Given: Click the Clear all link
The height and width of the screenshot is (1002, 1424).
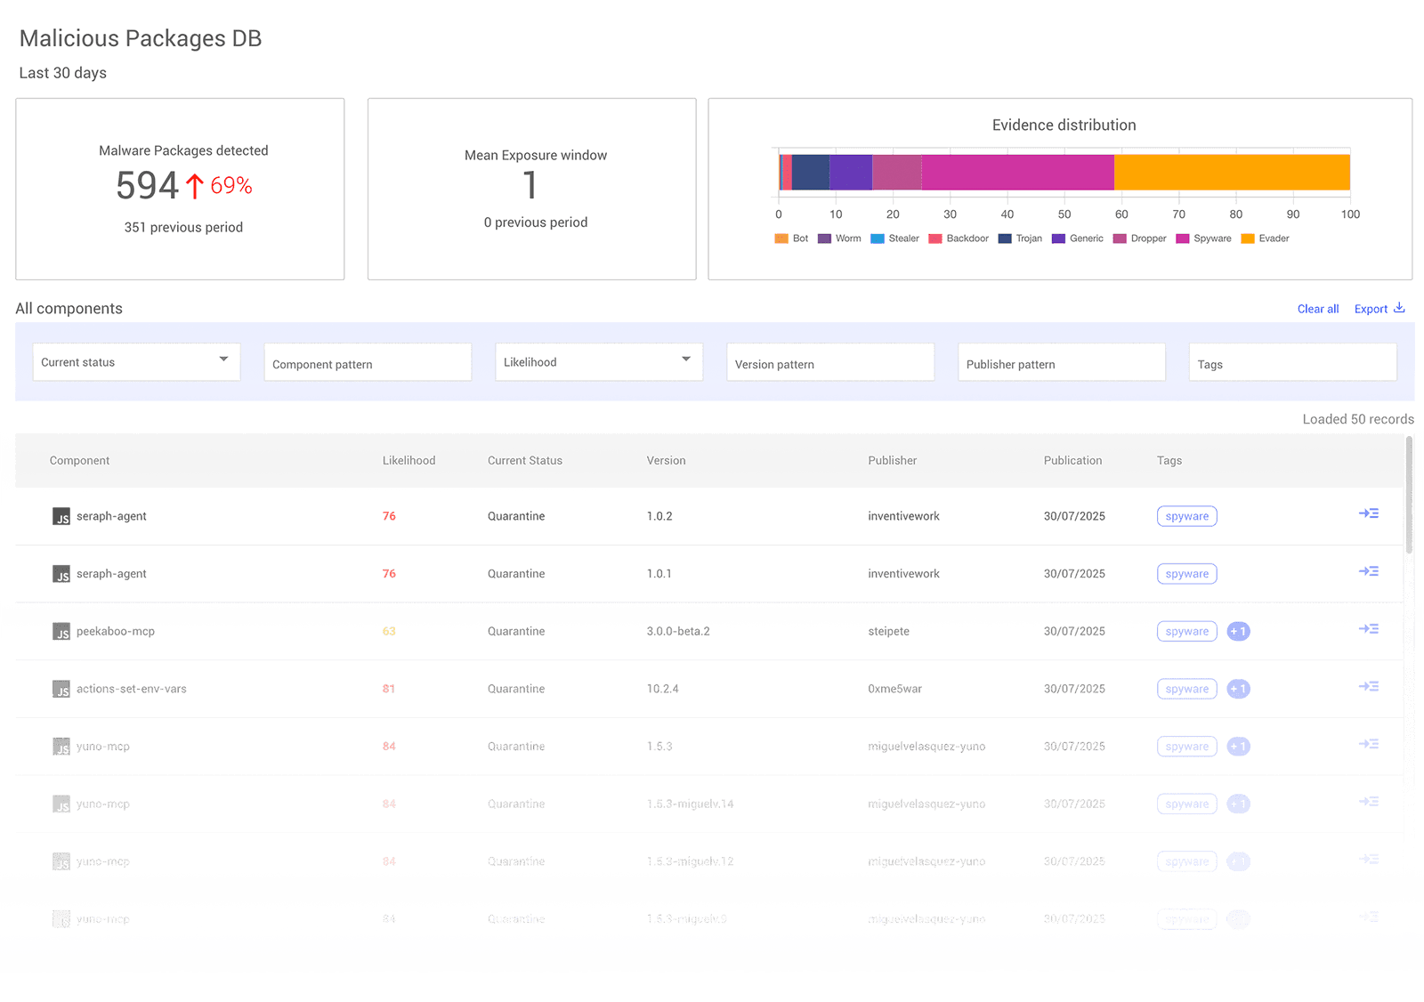Looking at the screenshot, I should (1317, 310).
